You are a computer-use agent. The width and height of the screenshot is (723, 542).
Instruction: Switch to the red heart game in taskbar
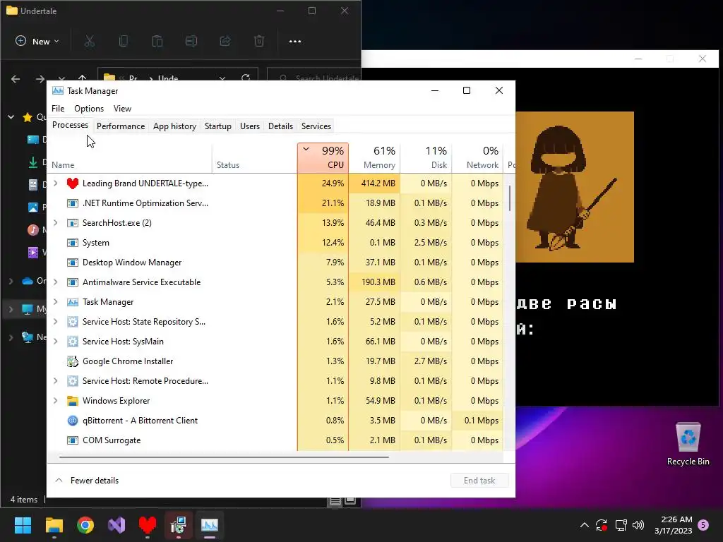[148, 525]
